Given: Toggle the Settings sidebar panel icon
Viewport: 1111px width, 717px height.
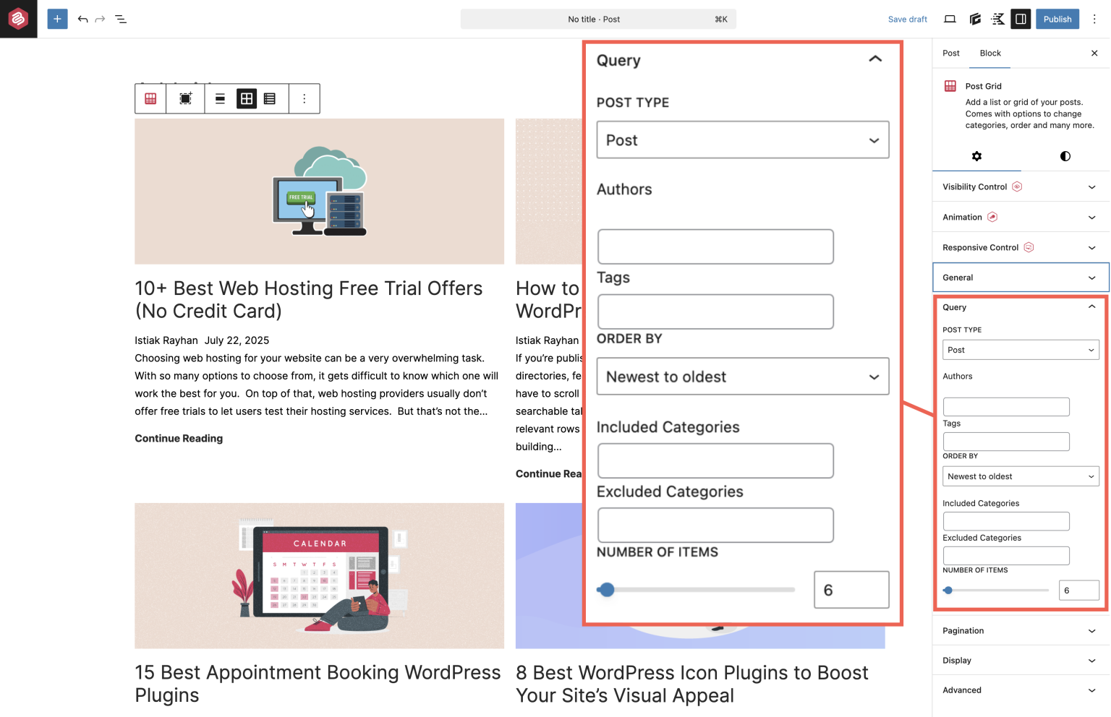Looking at the screenshot, I should 1021,19.
